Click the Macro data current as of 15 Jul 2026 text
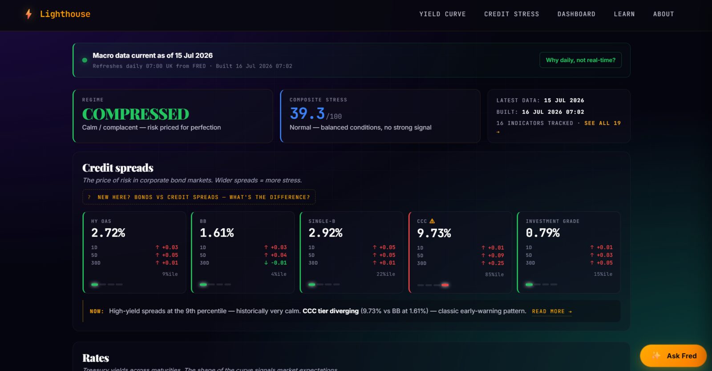This screenshot has height=371, width=712. point(153,56)
